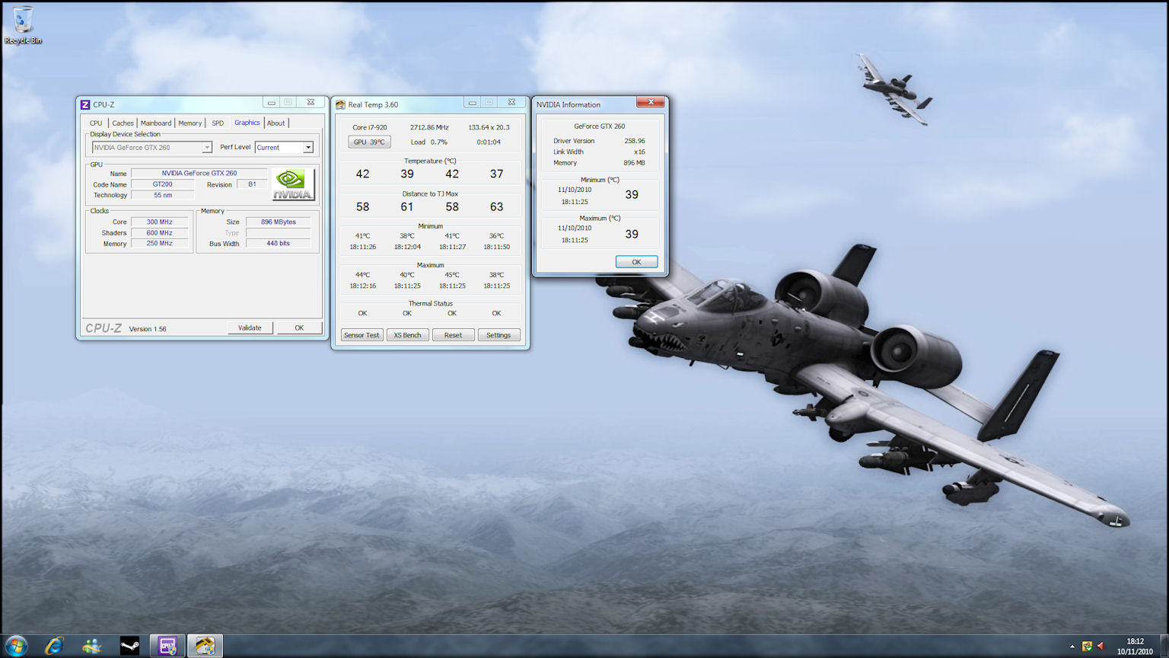
Task: Show hidden system tray icons arrow
Action: 1072,647
